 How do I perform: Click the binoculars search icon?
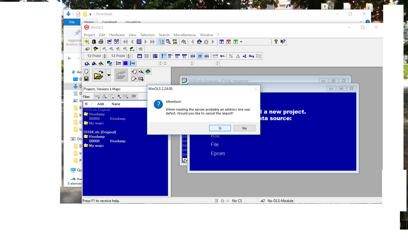click(199, 42)
